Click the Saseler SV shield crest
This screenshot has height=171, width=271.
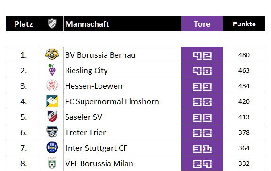(x=52, y=117)
